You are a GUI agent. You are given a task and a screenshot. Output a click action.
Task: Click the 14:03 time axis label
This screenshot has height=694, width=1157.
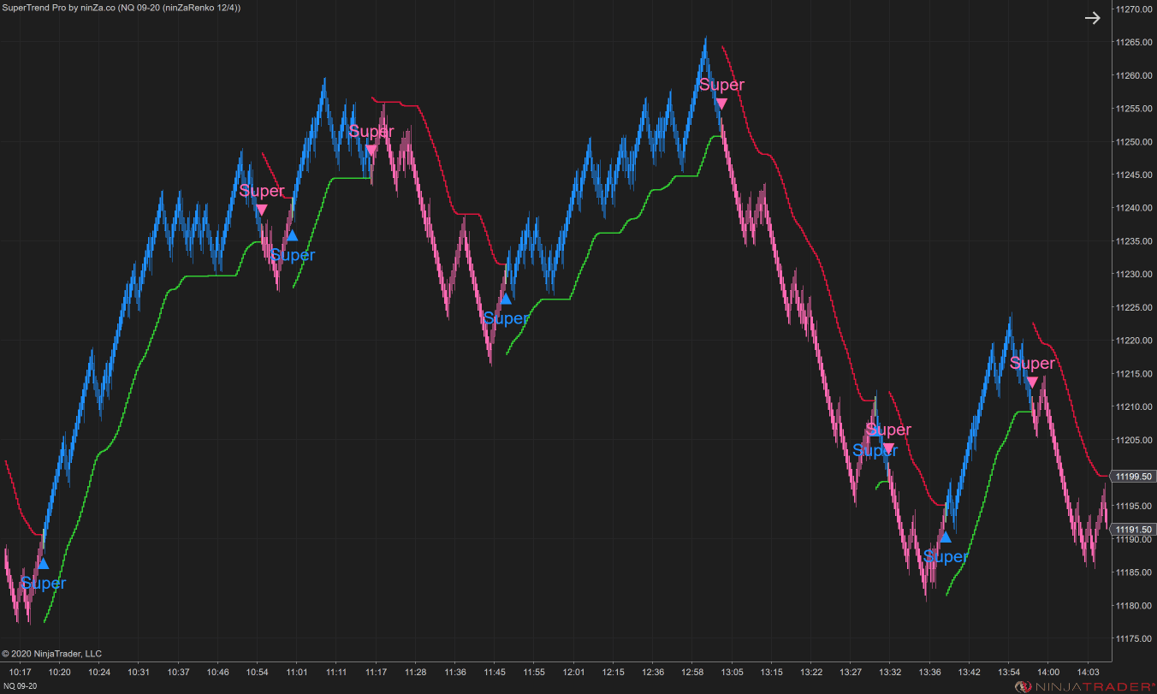tap(1088, 672)
